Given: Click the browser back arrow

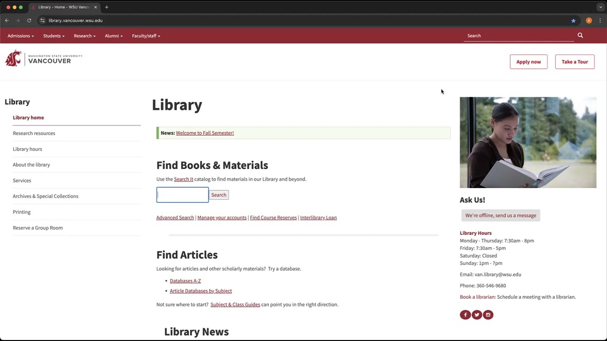Looking at the screenshot, I should [x=7, y=20].
